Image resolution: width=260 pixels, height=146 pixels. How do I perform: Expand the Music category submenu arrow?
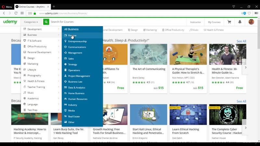pos(59,93)
